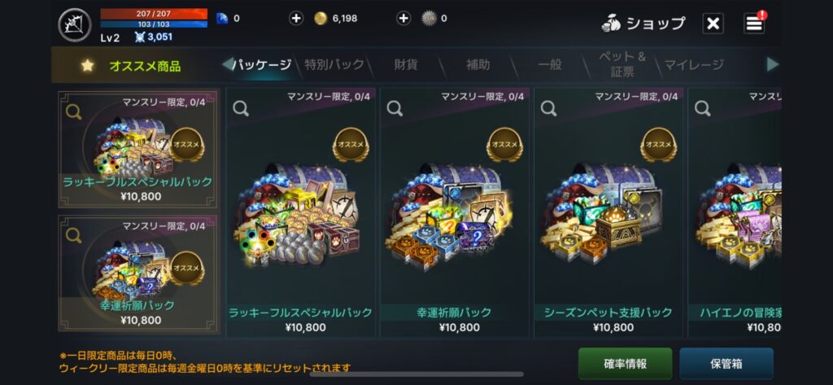Open the hamburger menu with red alert
Screen dimensions: 833x385
pos(754,23)
